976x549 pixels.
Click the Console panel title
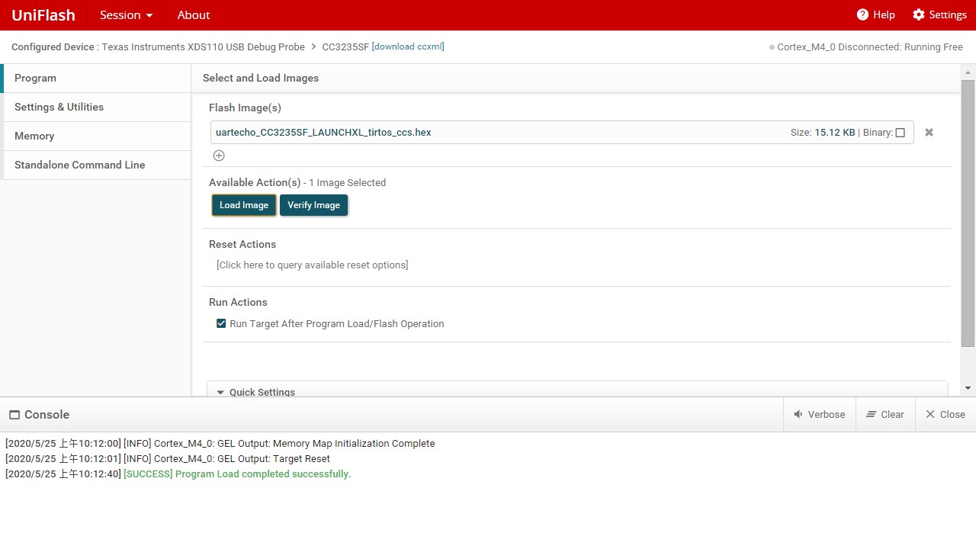(x=39, y=415)
